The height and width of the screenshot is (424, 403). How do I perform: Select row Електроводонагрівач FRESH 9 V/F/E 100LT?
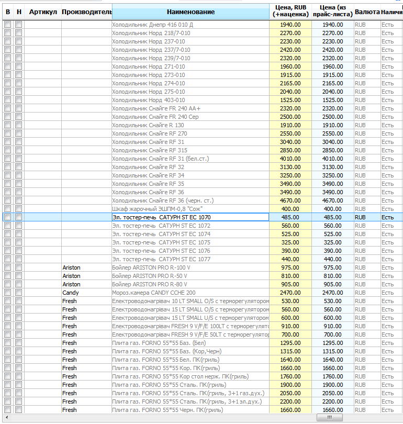pyautogui.click(x=203, y=327)
